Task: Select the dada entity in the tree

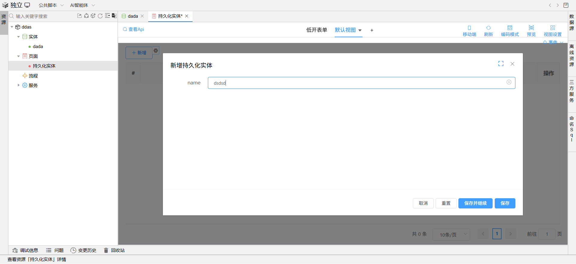Action: pyautogui.click(x=38, y=47)
